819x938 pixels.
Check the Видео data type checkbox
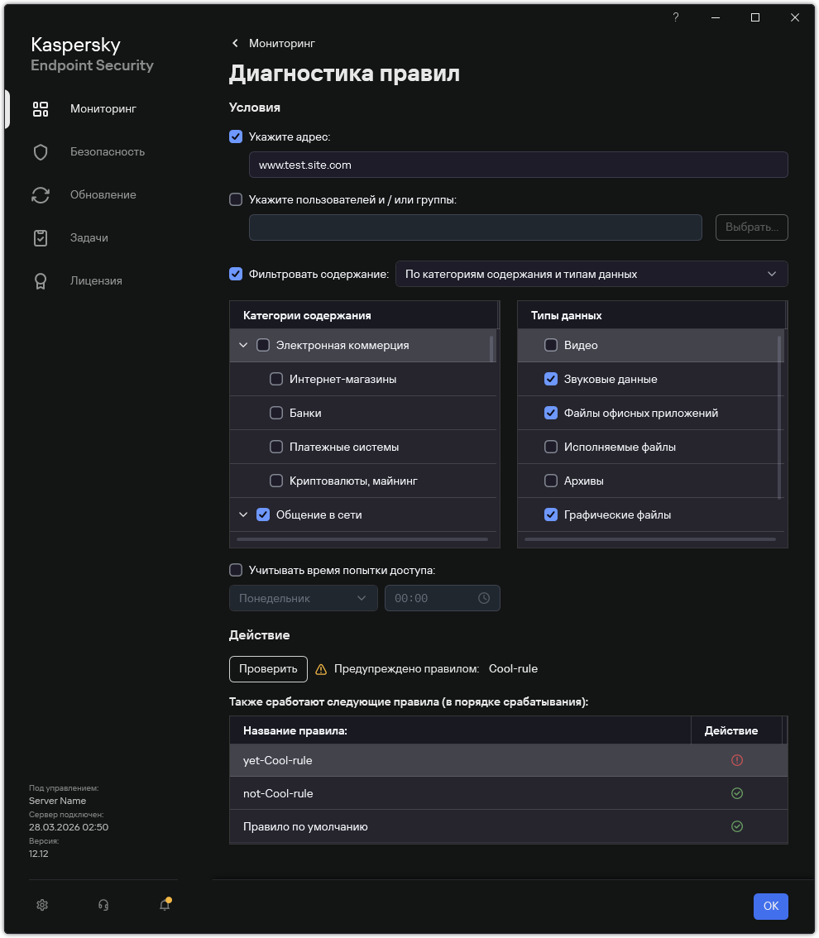pyautogui.click(x=551, y=345)
